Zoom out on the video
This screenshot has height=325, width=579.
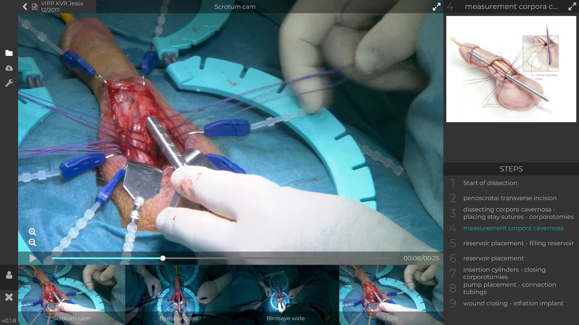tap(32, 242)
